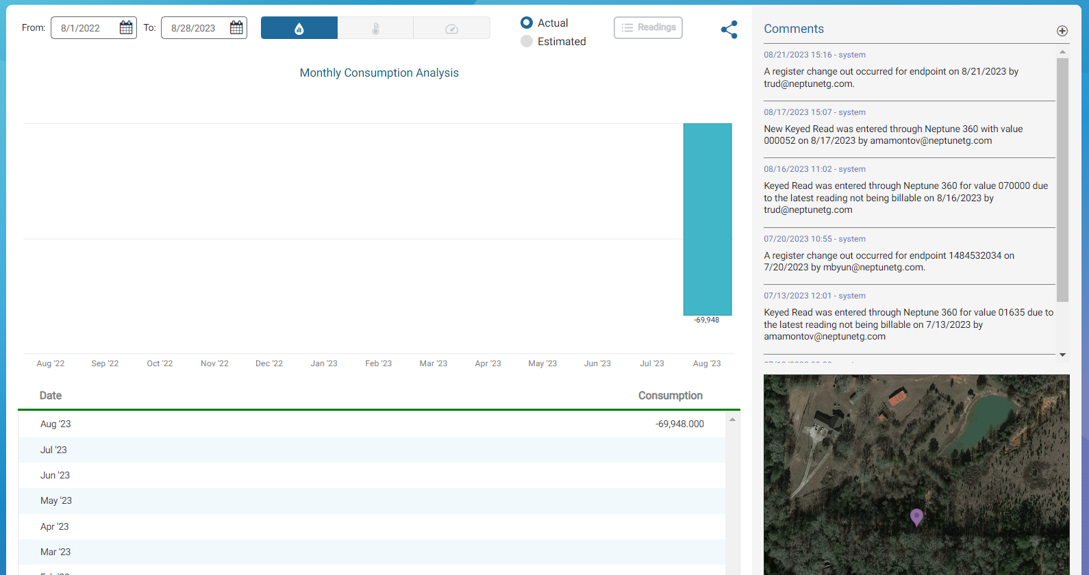This screenshot has height=575, width=1089.
Task: Select the Actual radio button
Action: [527, 23]
